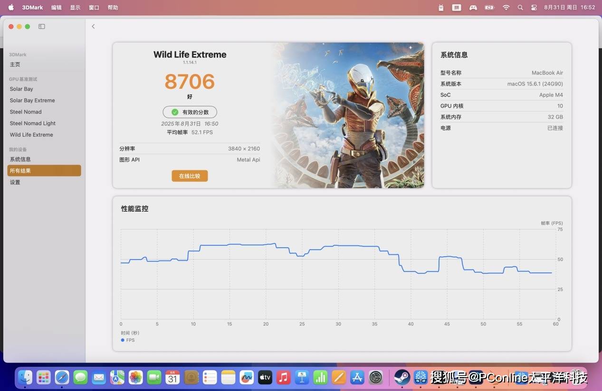Open Numbers in the Dock
602x391 pixels.
pyautogui.click(x=320, y=377)
